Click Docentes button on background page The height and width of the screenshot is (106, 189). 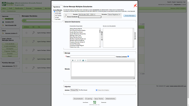10,54
